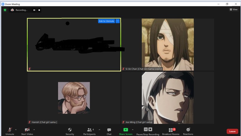Image resolution: width=241 pixels, height=136 pixels.
Task: Unmute the microphone in the toolbar
Action: 10,132
